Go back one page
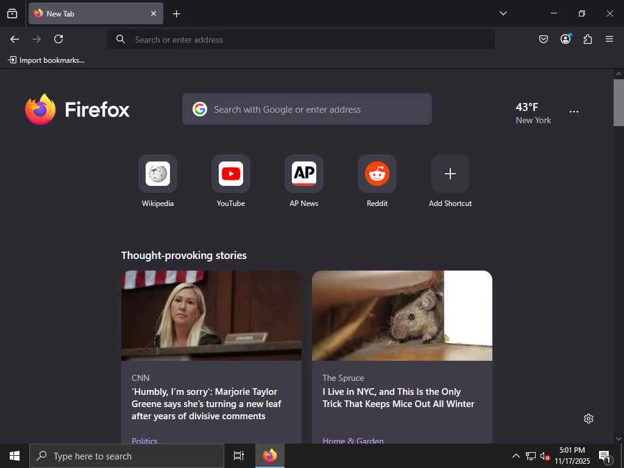This screenshot has height=468, width=624. pos(15,39)
